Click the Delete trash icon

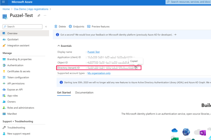pos(56,27)
